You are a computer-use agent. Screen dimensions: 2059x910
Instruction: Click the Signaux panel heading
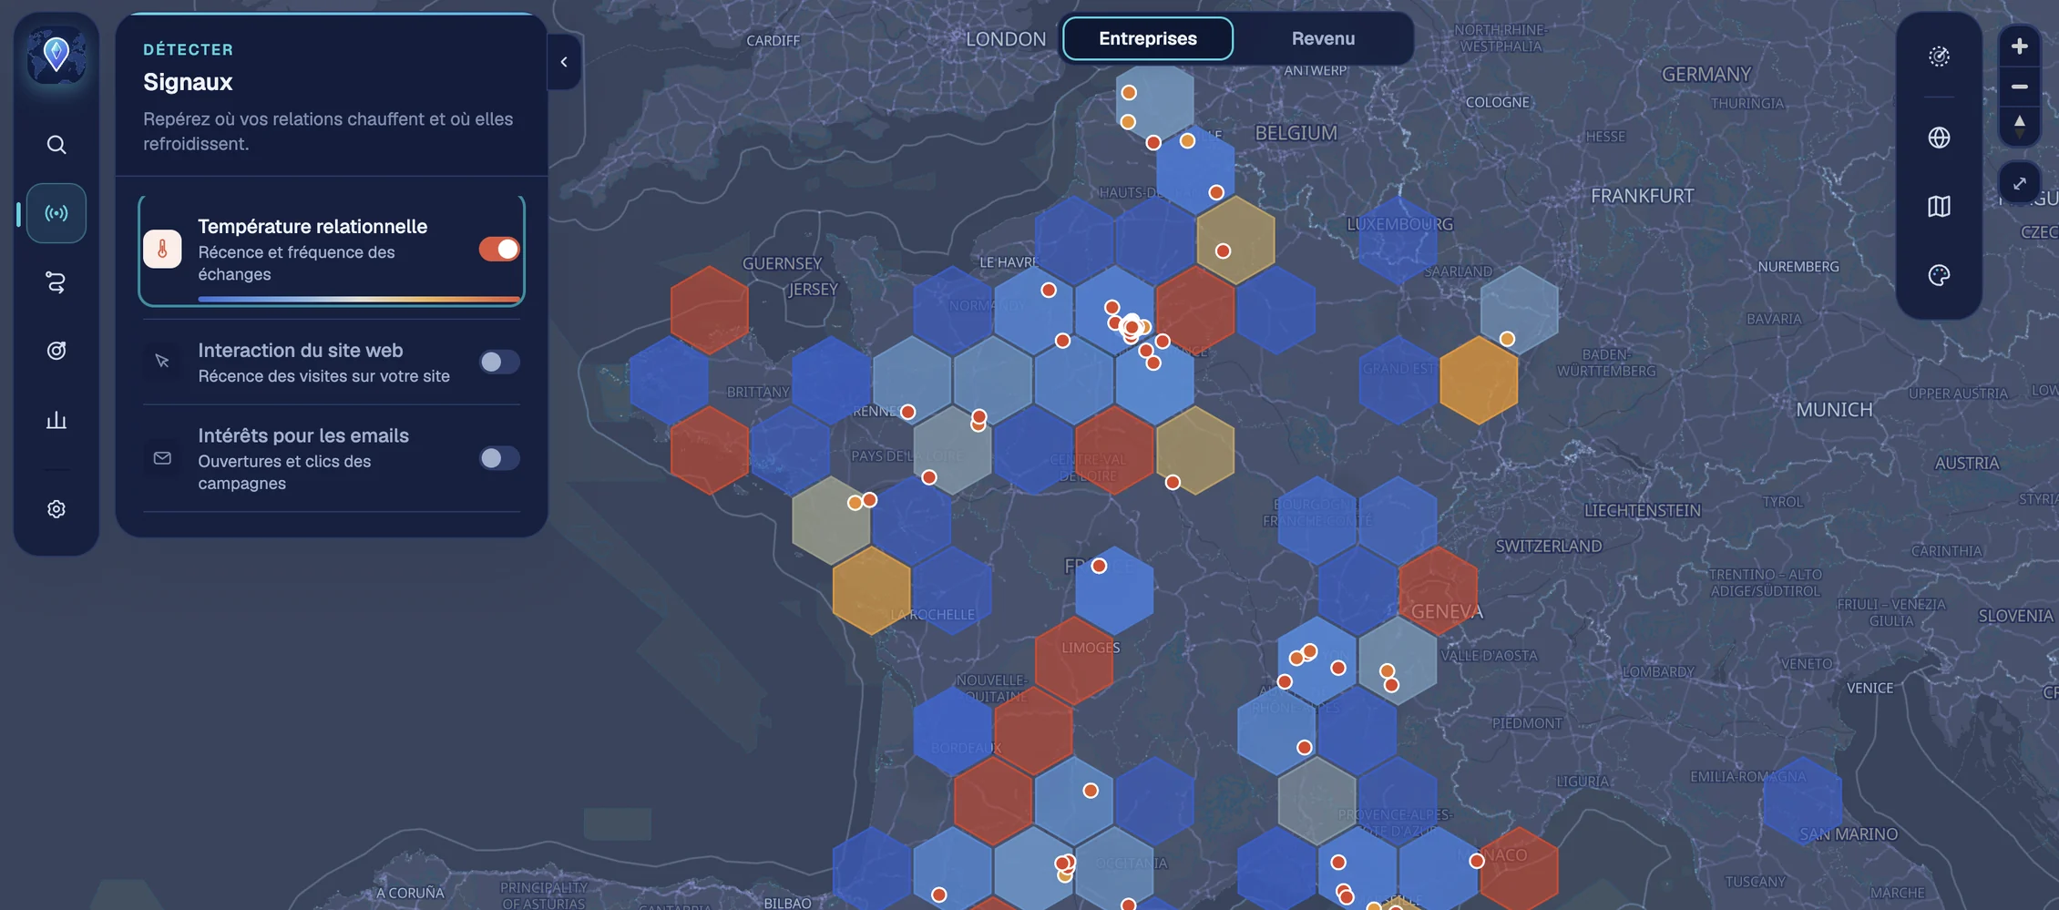pyautogui.click(x=188, y=82)
